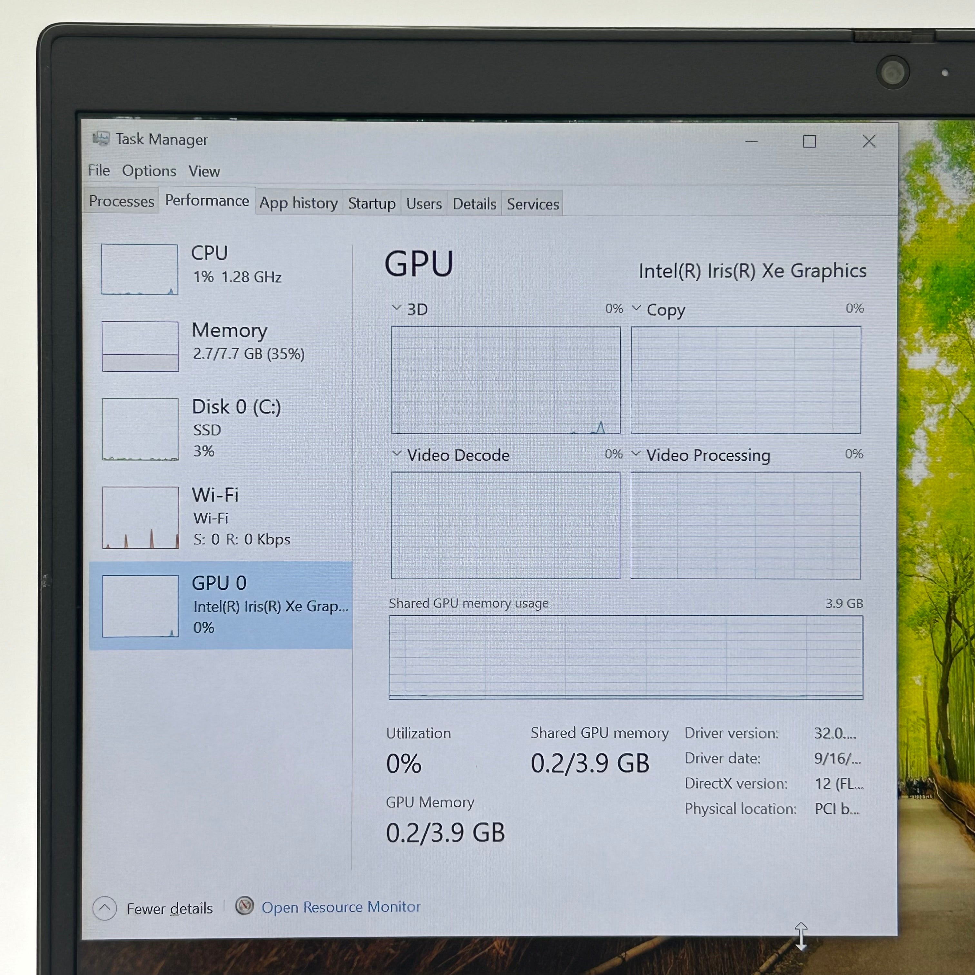The width and height of the screenshot is (975, 975).
Task: Click the Resource Monitor icon
Action: click(x=245, y=906)
